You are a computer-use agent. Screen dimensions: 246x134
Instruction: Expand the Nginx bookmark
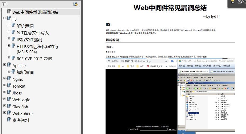click(x=5, y=78)
